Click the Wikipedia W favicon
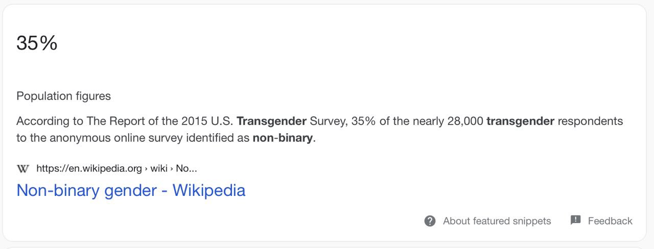 (23, 168)
